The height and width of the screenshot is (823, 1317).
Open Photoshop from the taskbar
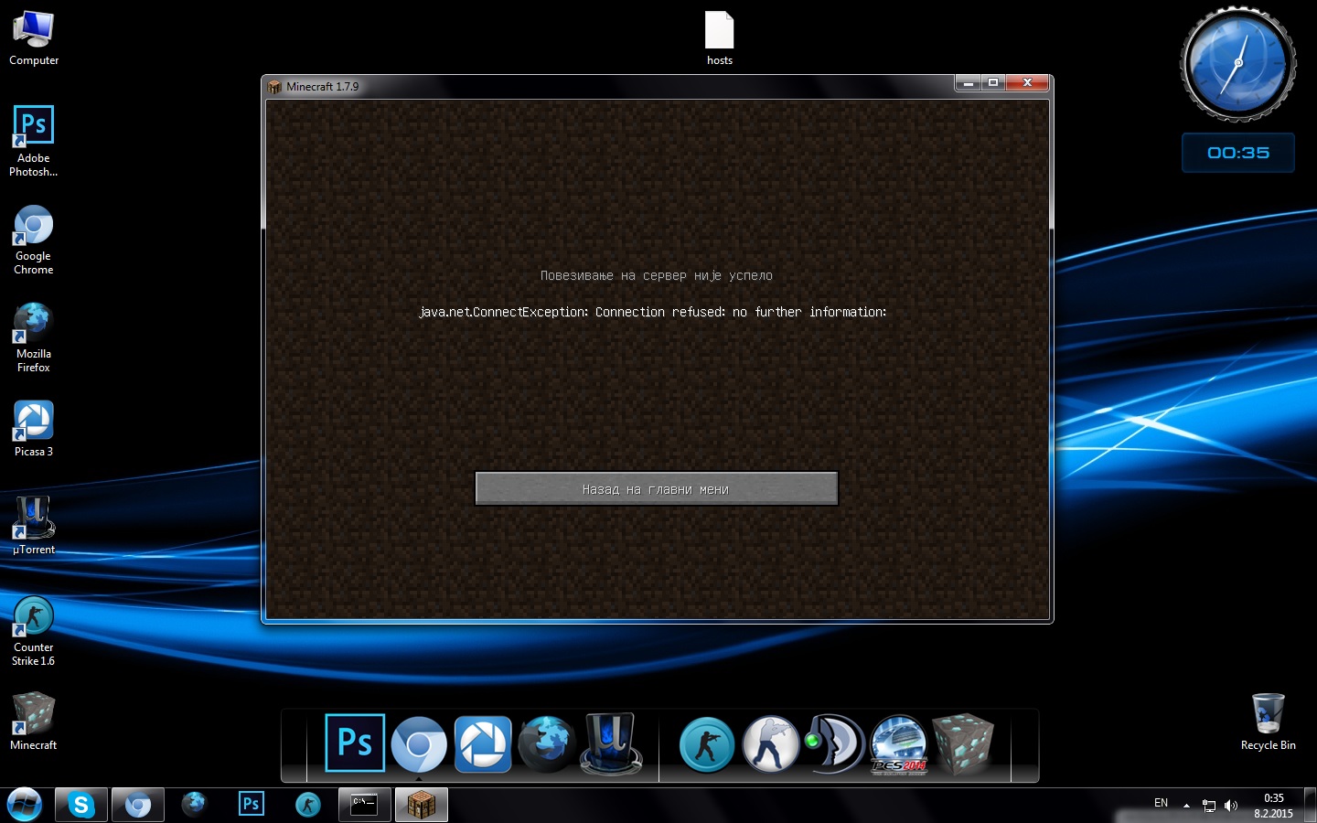[x=251, y=805]
